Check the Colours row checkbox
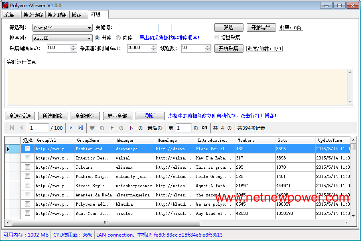 pyautogui.click(x=27, y=167)
